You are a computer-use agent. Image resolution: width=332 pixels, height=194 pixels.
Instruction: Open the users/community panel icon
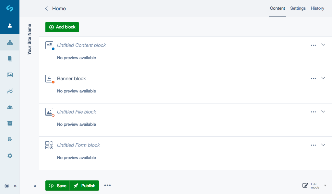click(x=10, y=107)
